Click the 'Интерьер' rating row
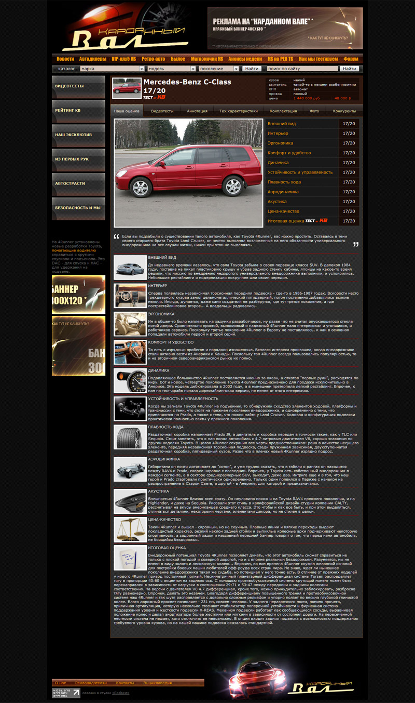 pyautogui.click(x=312, y=134)
